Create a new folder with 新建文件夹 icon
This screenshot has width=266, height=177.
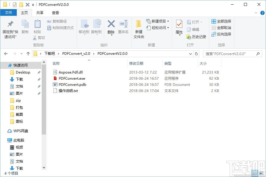click(x=139, y=29)
